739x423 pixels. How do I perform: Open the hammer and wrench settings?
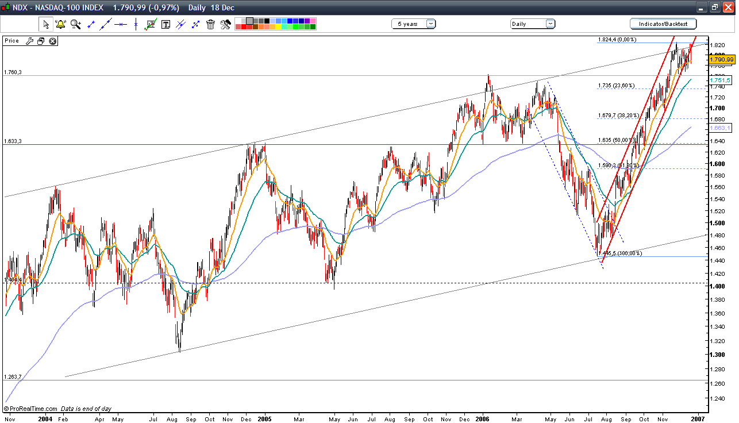[225, 24]
